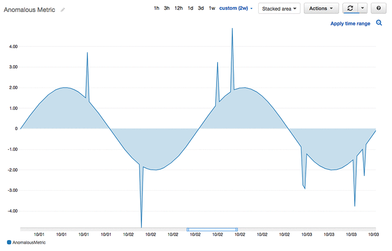Select the 1w time range
The width and height of the screenshot is (392, 251).
tap(212, 8)
